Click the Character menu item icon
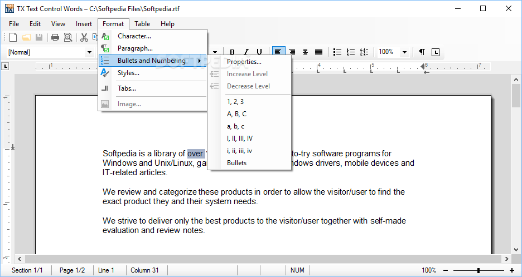The image size is (522, 277). pyautogui.click(x=105, y=36)
